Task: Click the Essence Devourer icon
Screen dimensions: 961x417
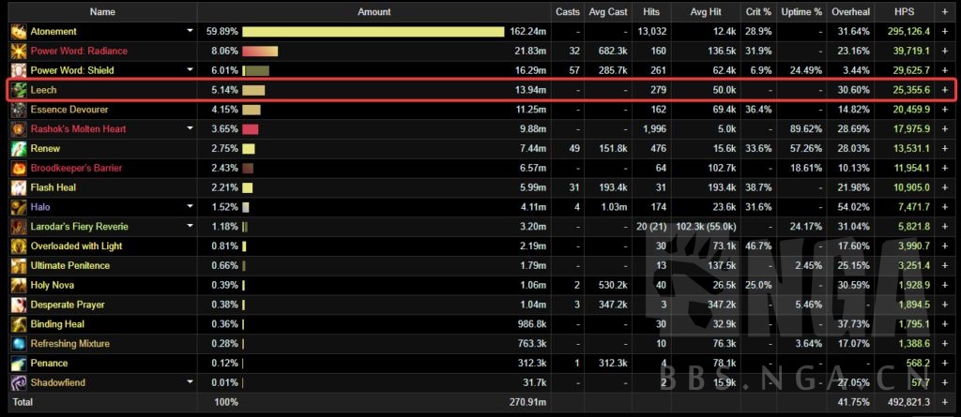Action: pos(19,110)
